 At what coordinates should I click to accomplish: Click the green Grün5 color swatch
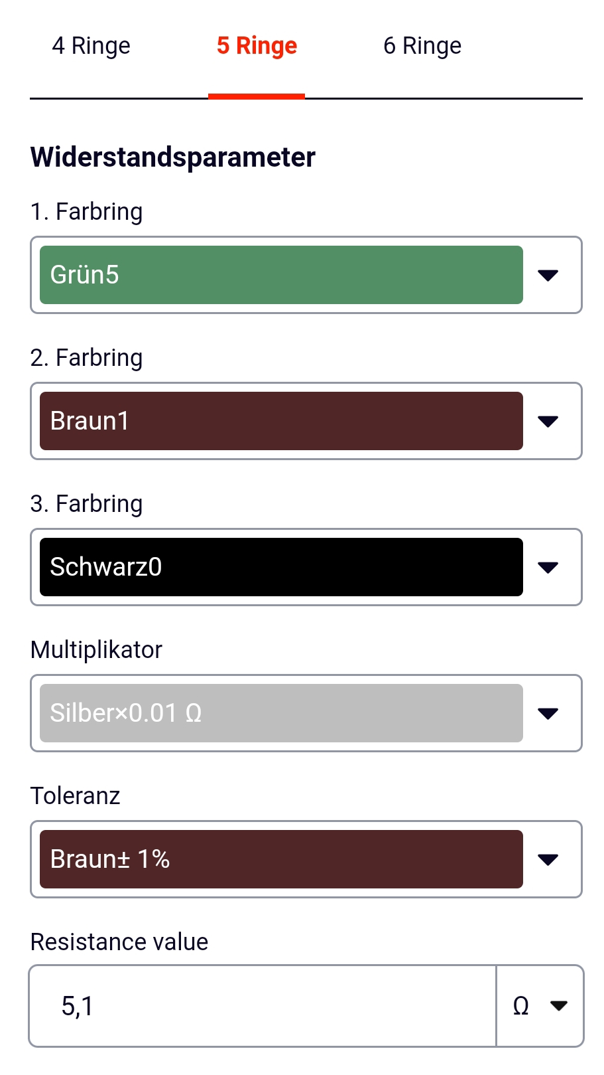point(281,275)
